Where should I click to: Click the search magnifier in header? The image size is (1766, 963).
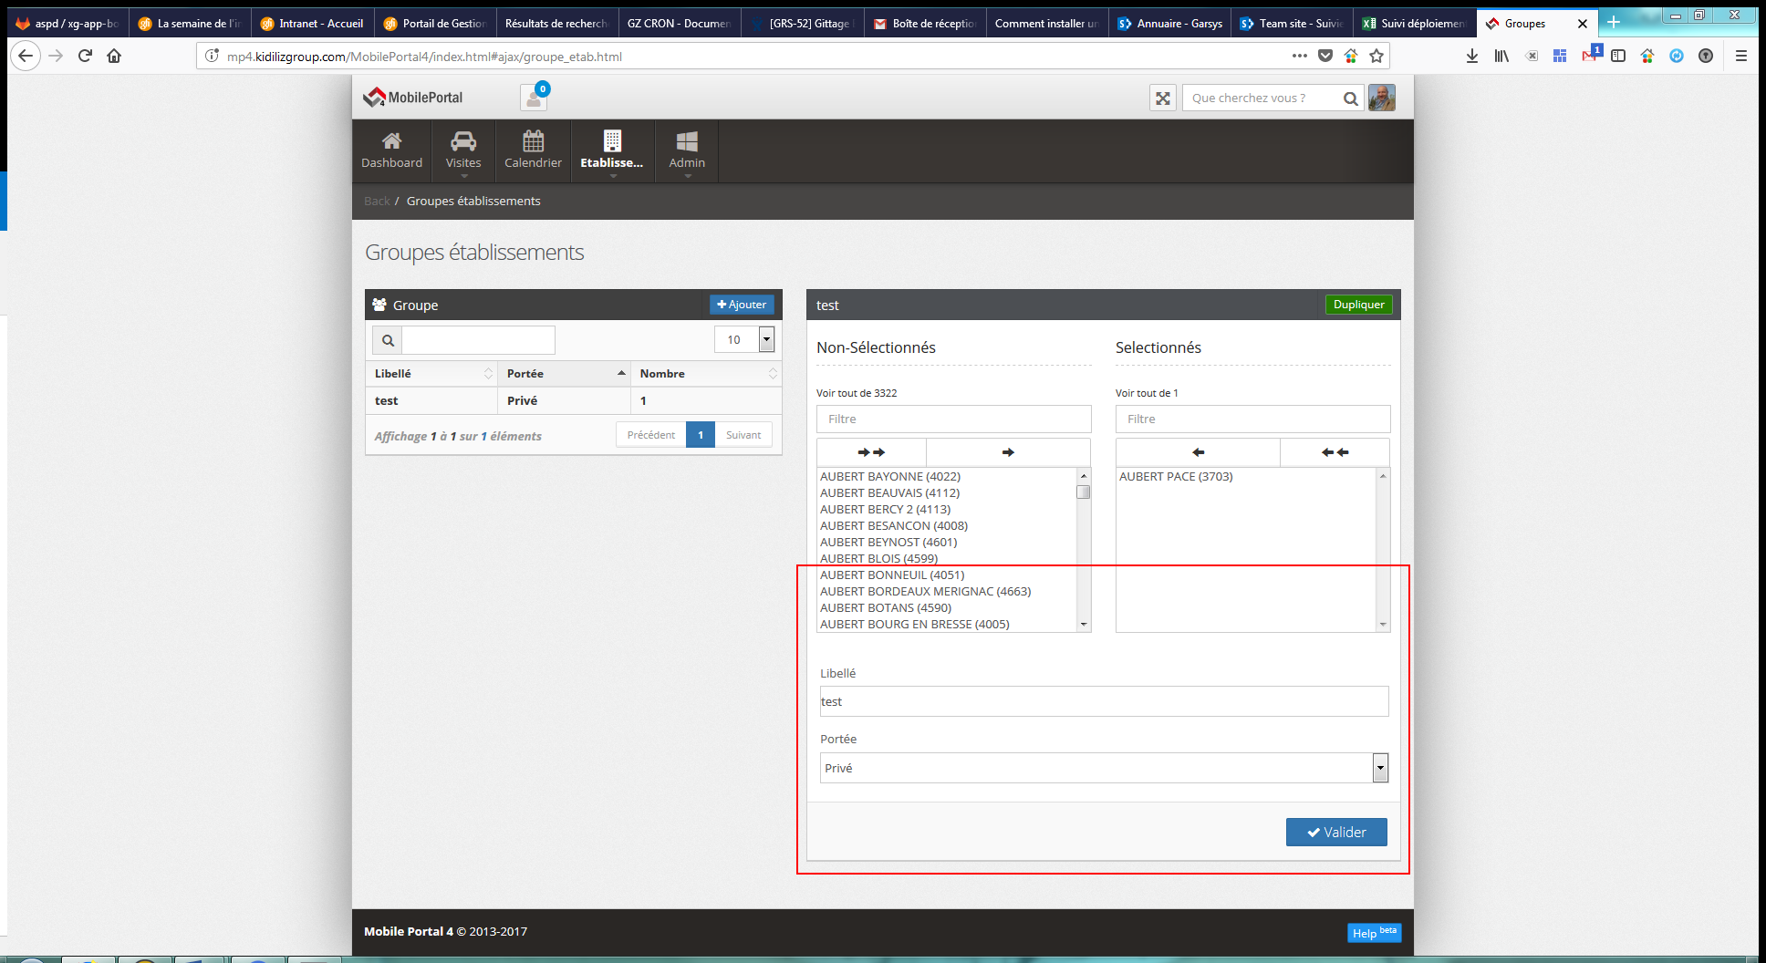click(x=1350, y=98)
